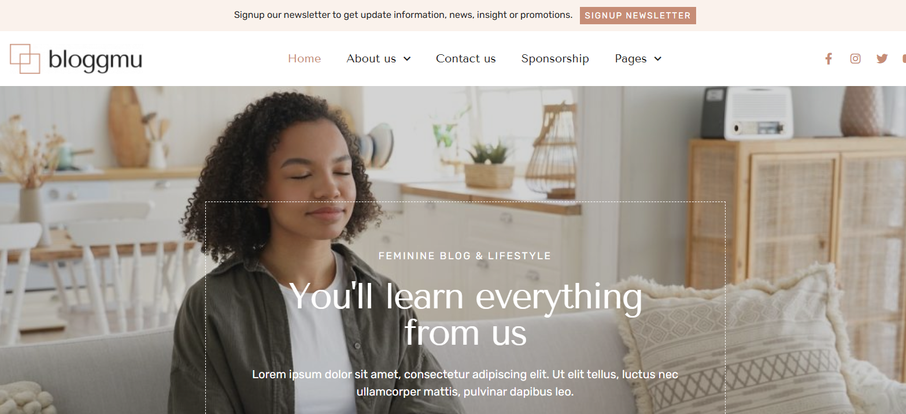Click the partially visible icon after Twitter
Screen dimensions: 906x414
click(x=904, y=58)
